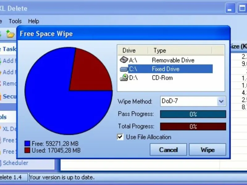
Task: Click the Free Space Wipe dialog title bar
Action: click(x=124, y=34)
